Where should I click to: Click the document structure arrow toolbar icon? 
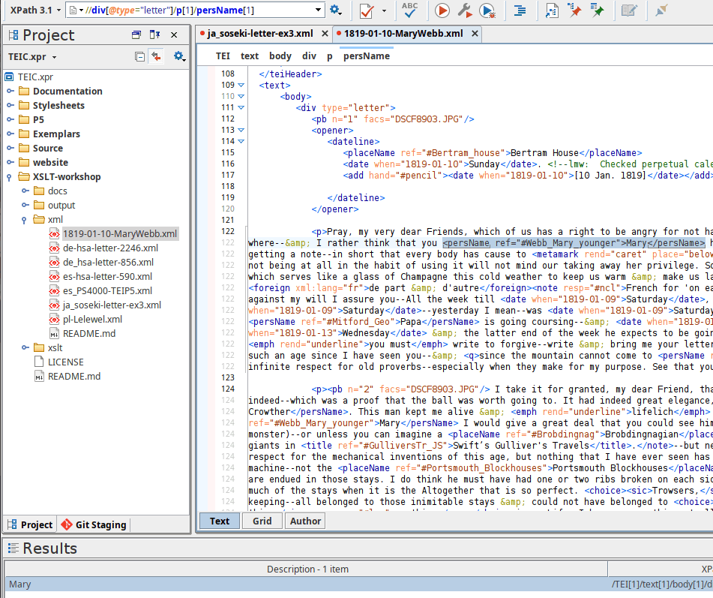552,11
